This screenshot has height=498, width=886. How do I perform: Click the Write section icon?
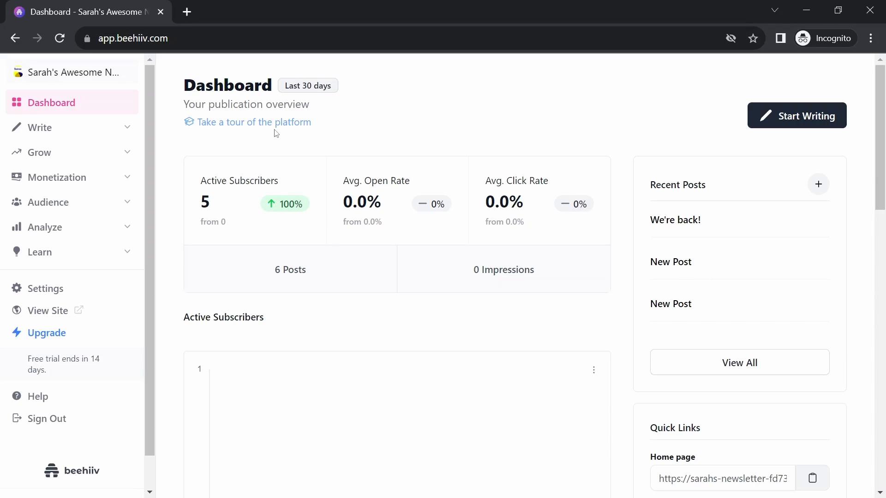(17, 128)
